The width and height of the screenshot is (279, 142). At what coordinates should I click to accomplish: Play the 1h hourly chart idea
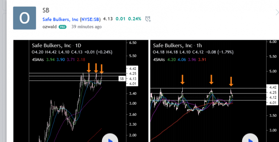click(249, 139)
